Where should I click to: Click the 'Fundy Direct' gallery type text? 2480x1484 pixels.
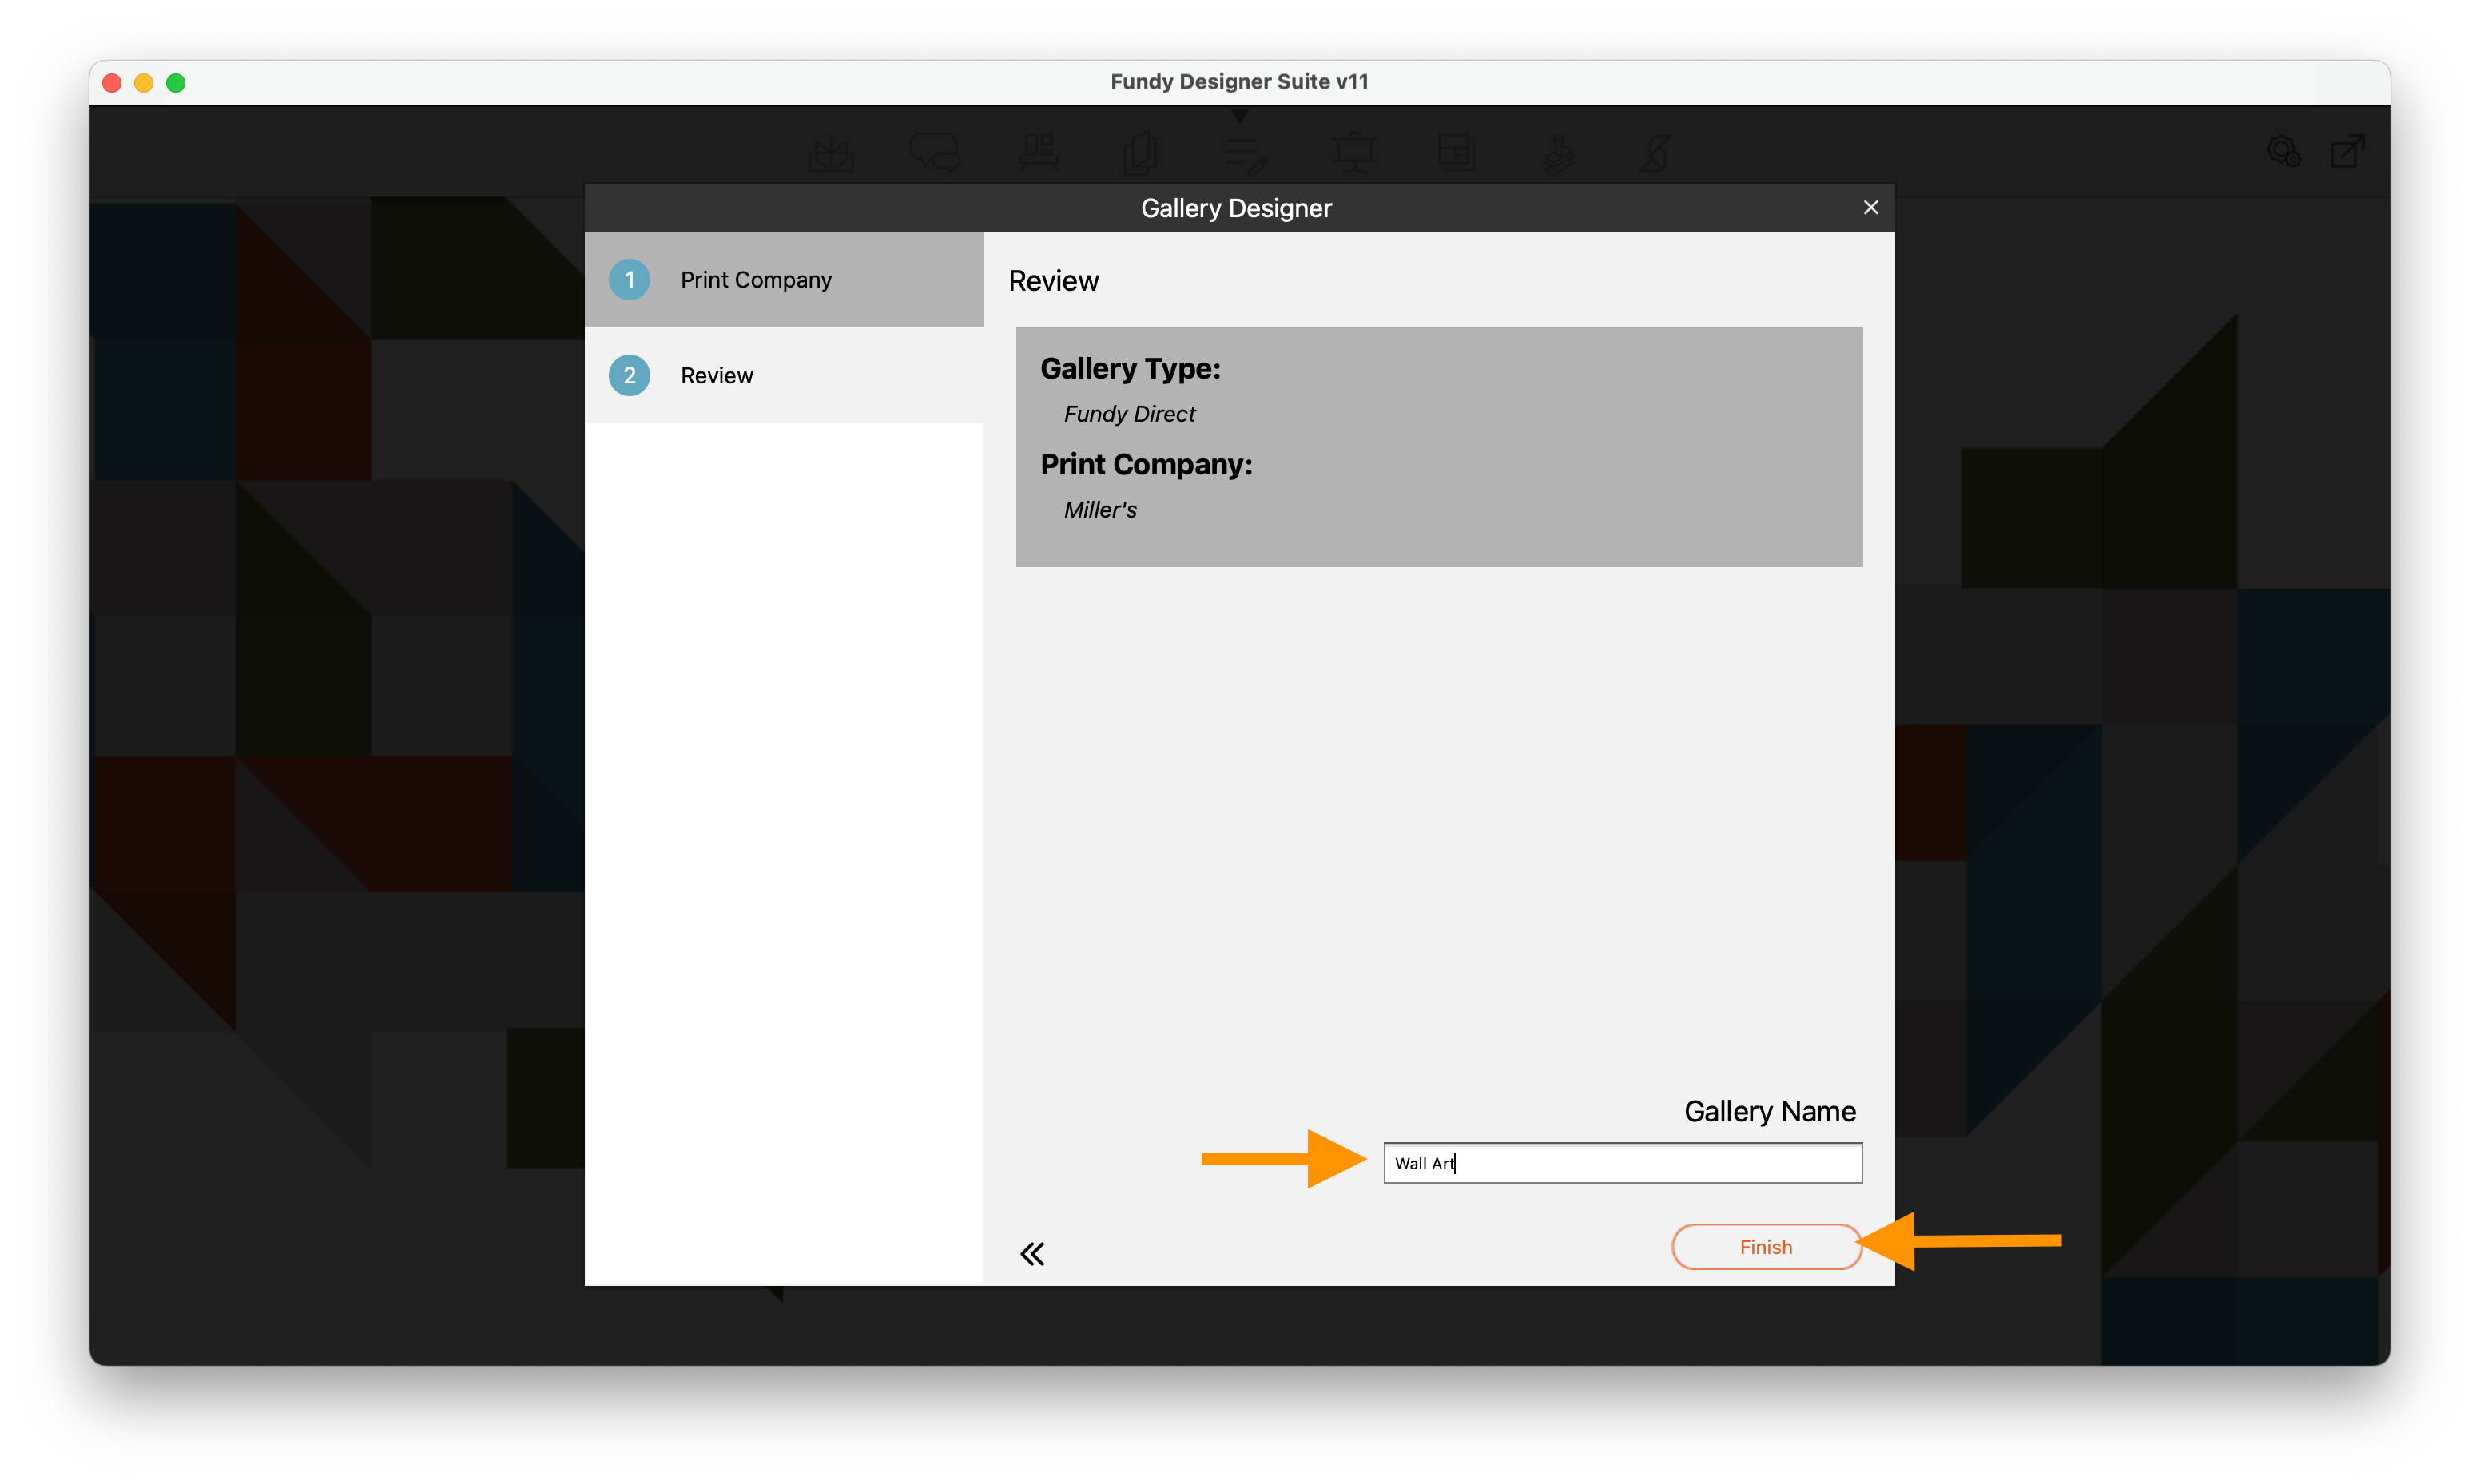(x=1129, y=414)
